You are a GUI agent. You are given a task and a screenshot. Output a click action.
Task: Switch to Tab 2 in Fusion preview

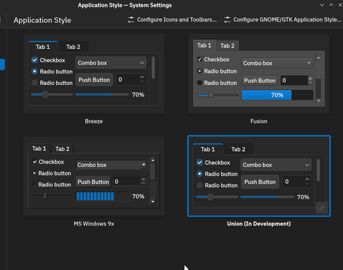pos(227,46)
